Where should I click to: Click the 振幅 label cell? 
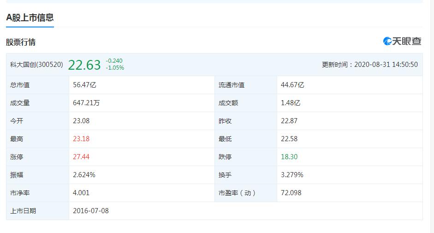38,175
